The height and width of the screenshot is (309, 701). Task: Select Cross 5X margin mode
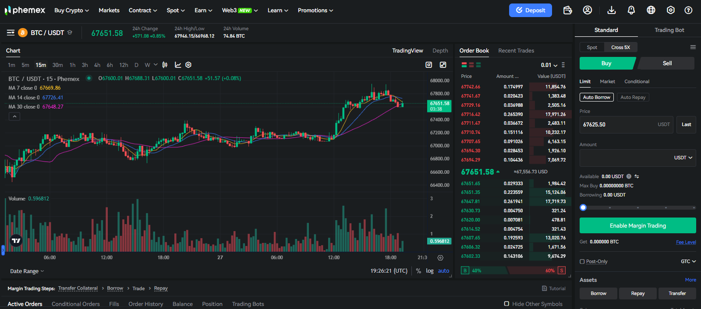pos(620,47)
